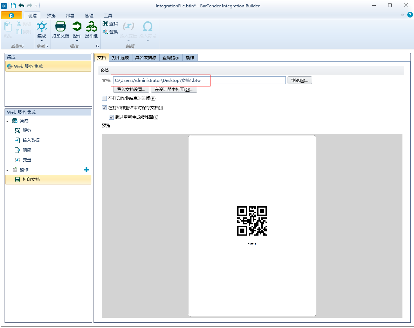Open help with the question mark icon

tap(410, 15)
